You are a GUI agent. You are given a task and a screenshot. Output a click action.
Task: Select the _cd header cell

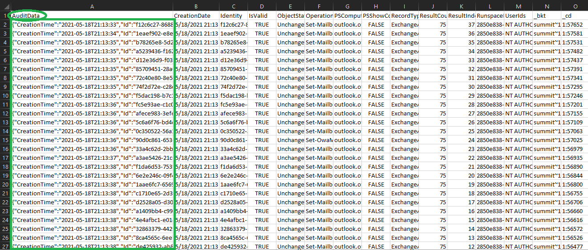[x=575, y=16]
